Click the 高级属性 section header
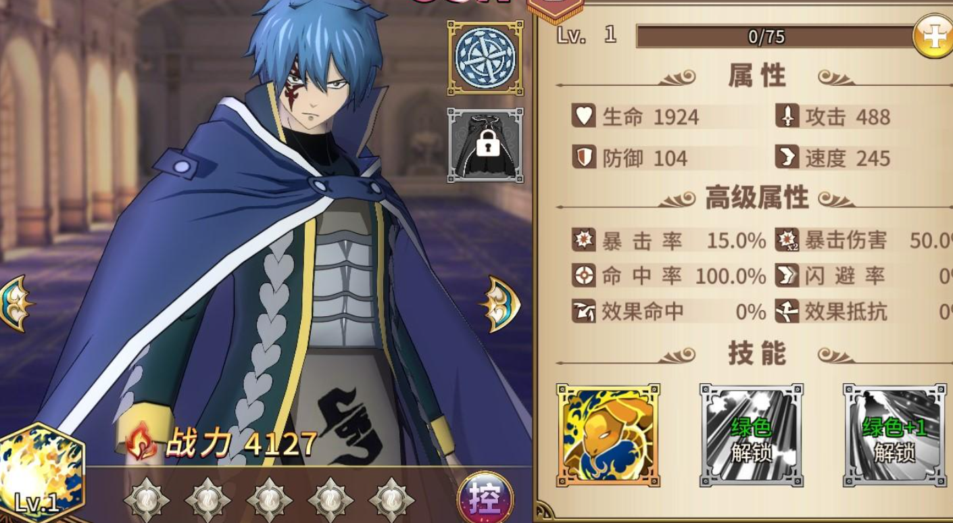Viewport: 953px width, 523px height. 757,197
